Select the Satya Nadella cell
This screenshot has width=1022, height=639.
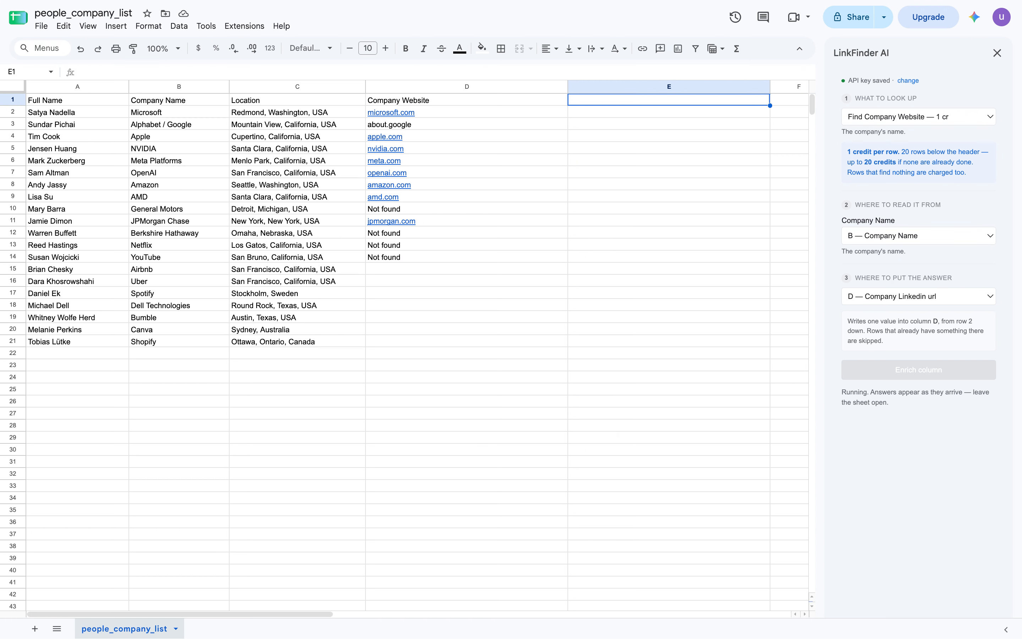click(77, 113)
